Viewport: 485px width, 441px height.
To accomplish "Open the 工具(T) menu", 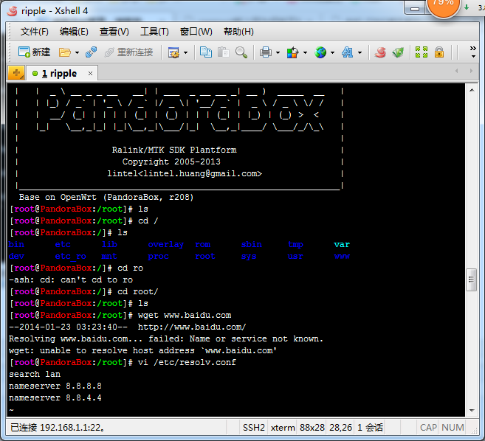I will click(x=154, y=32).
